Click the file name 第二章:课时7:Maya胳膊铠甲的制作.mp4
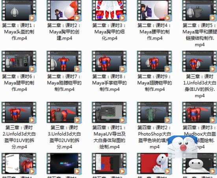This screenshot has width=217, height=178. click(x=64, y=83)
